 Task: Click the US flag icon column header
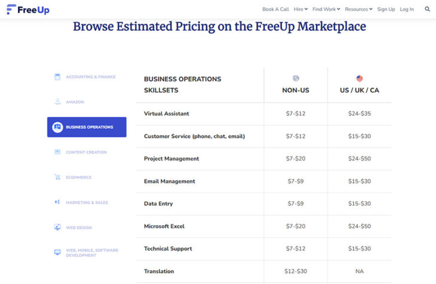[360, 78]
